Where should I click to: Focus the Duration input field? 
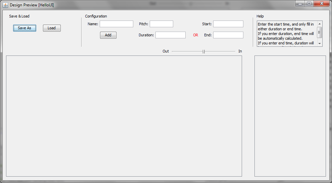[170, 35]
